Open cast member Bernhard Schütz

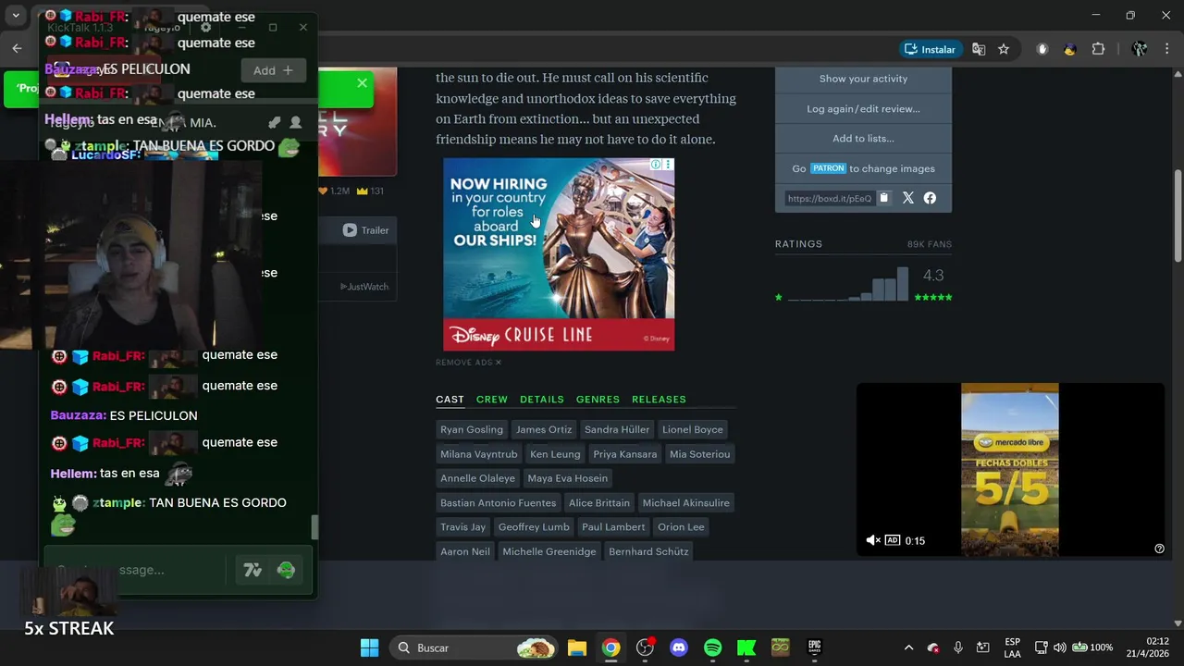coord(648,552)
